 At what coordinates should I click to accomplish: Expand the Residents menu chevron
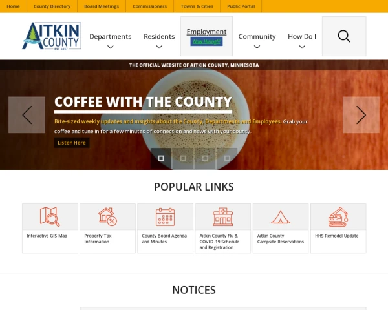click(x=159, y=46)
